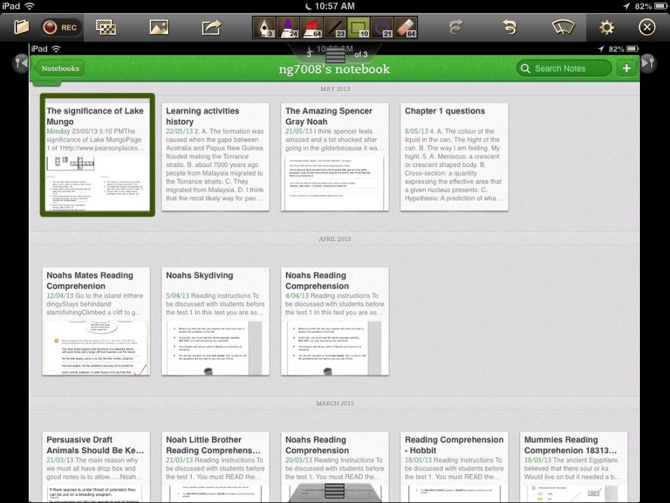Screen dimensions: 670x503
Task: Open the annotation settings gear
Action: [606, 27]
